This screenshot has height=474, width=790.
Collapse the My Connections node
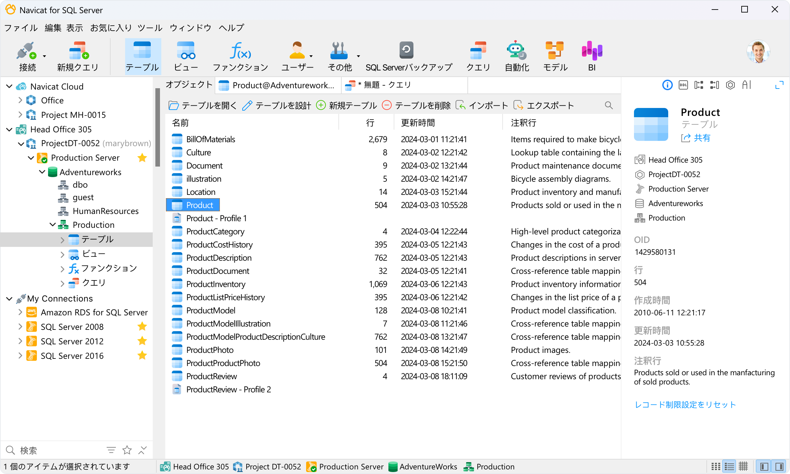[9, 299]
